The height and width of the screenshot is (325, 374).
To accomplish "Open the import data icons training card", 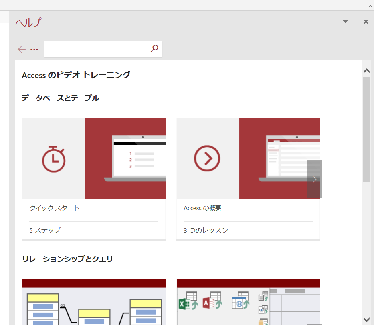I will [248, 302].
